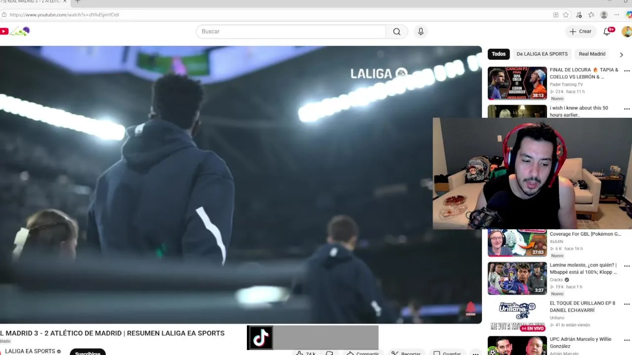Open options menu for Lamine molesto video
The width and height of the screenshot is (632, 355).
point(627,266)
